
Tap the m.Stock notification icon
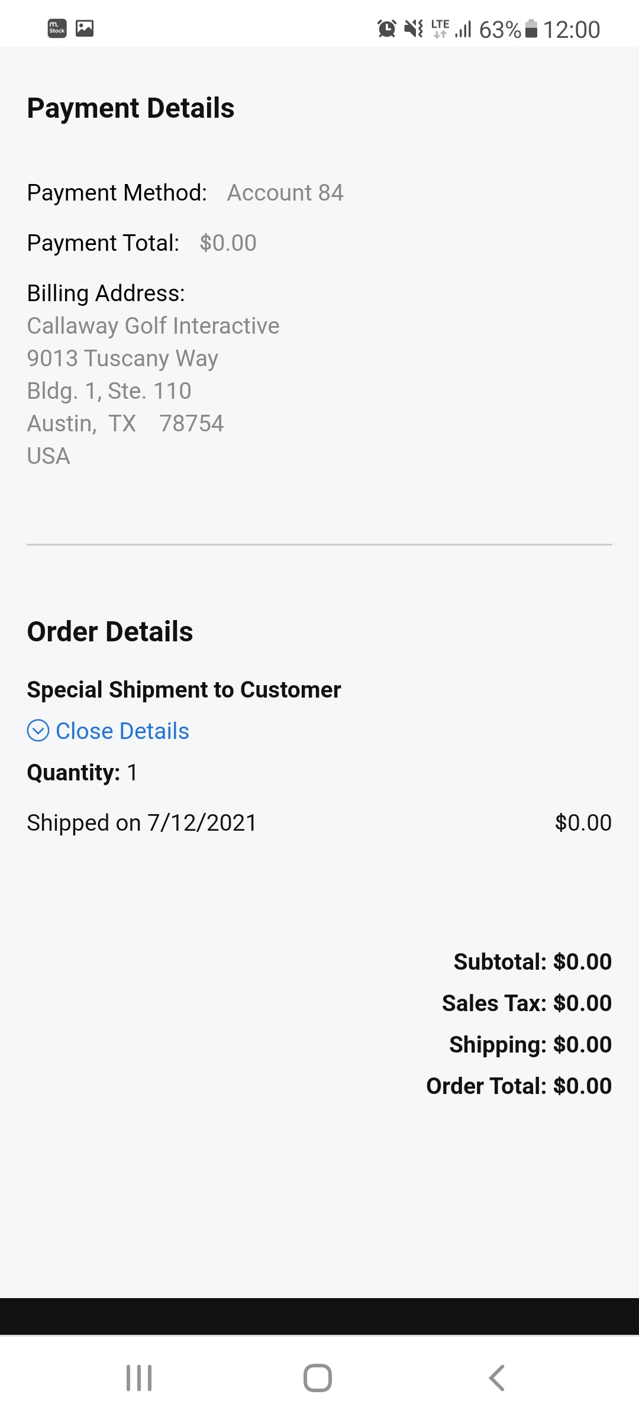click(57, 28)
